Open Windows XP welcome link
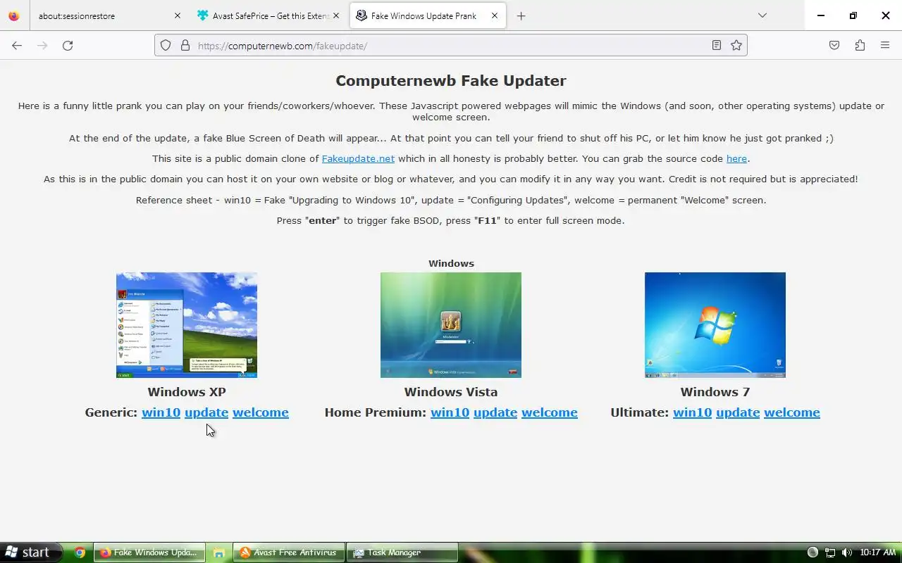Viewport: 902px width, 563px height. click(261, 412)
